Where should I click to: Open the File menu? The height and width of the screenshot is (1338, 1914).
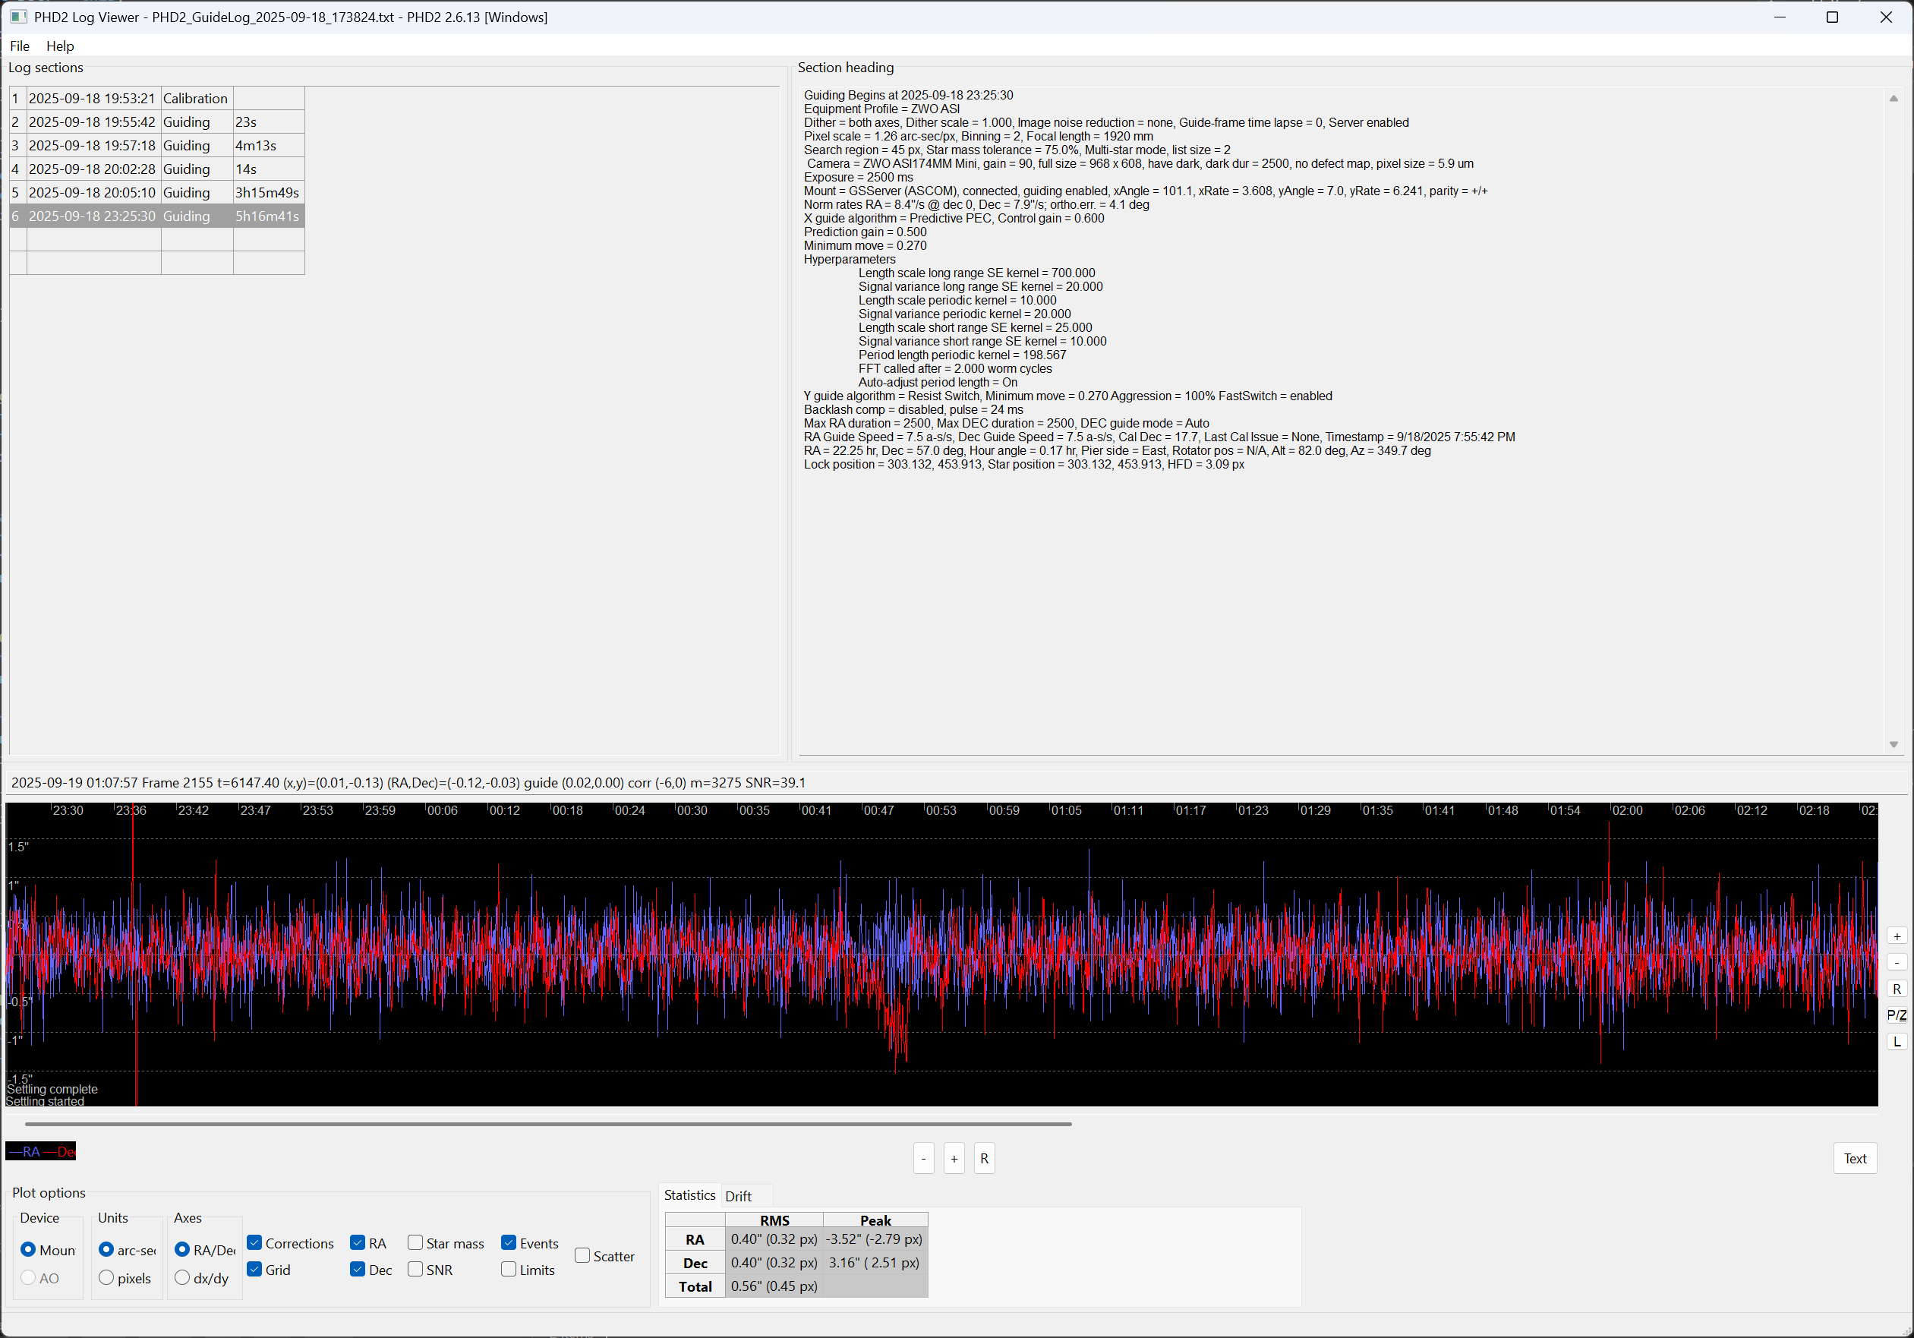point(19,46)
